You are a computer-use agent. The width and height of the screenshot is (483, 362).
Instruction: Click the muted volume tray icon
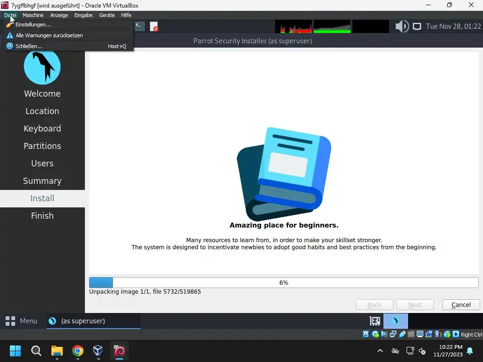pos(422,351)
